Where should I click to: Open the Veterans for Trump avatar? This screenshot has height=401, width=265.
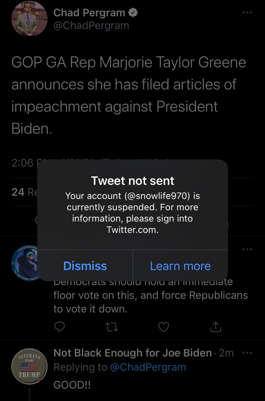29,366
